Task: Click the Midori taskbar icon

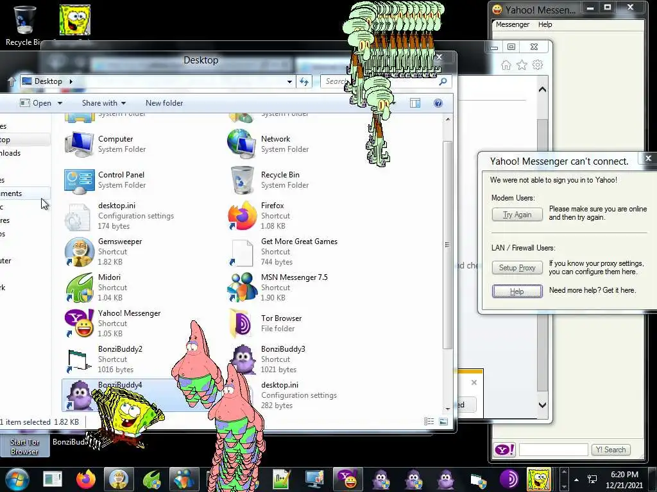Action: (x=151, y=479)
